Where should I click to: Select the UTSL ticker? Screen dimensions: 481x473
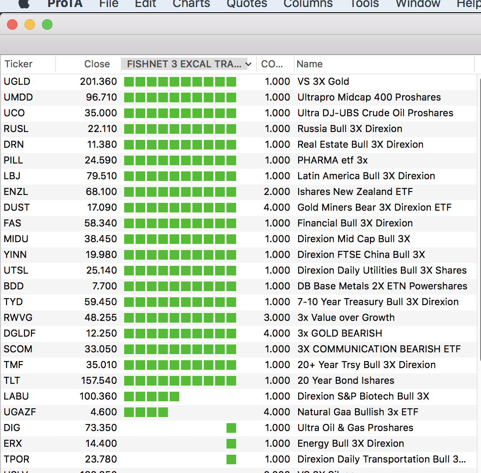tap(16, 270)
